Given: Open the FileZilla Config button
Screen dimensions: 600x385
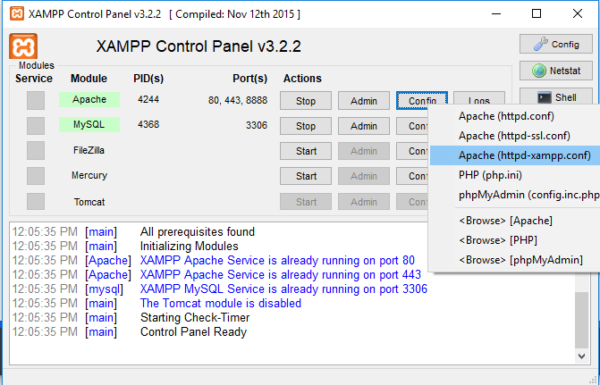Looking at the screenshot, I should (412, 151).
